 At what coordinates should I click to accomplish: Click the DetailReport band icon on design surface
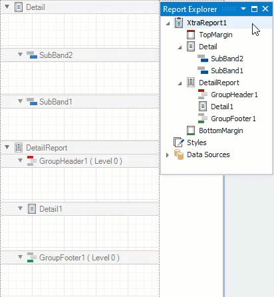19,148
